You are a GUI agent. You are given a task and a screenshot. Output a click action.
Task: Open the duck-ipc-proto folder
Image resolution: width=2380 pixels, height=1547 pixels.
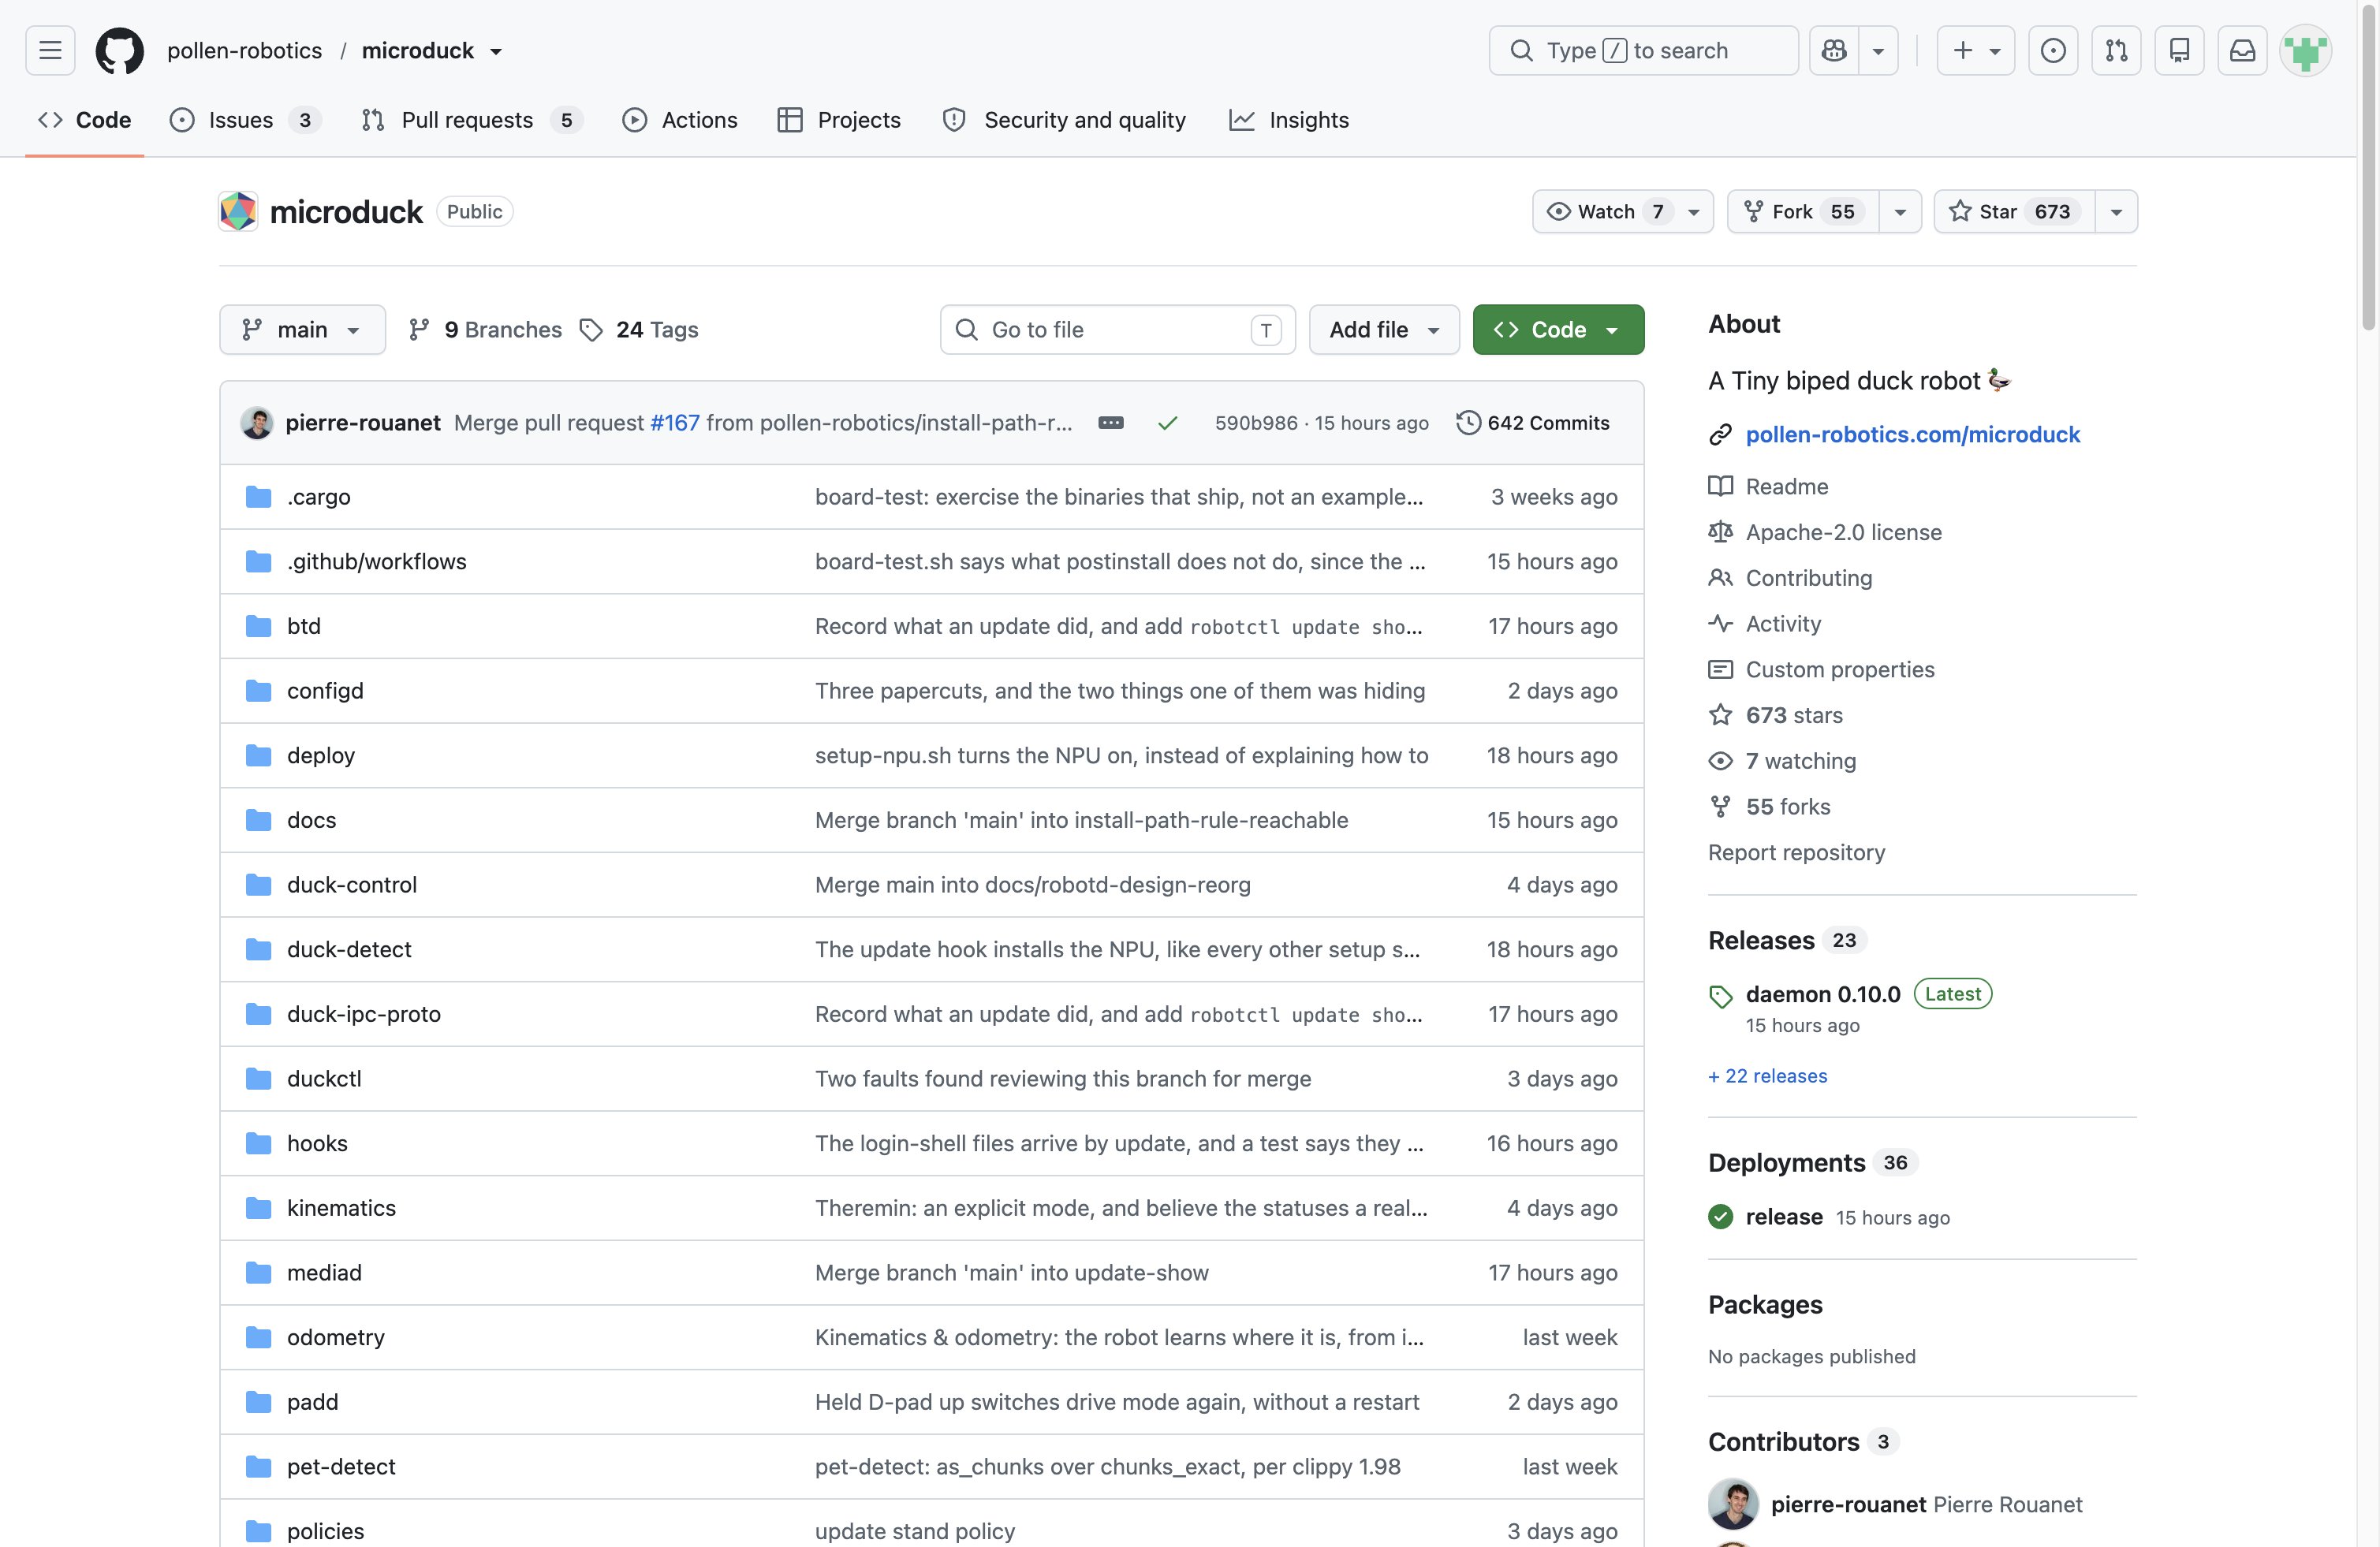pos(364,1014)
